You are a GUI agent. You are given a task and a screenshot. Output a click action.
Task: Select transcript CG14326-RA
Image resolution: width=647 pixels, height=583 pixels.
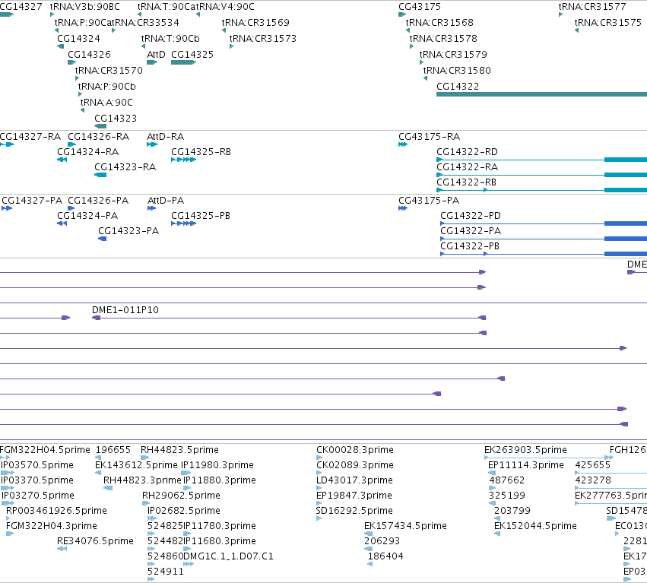71,144
